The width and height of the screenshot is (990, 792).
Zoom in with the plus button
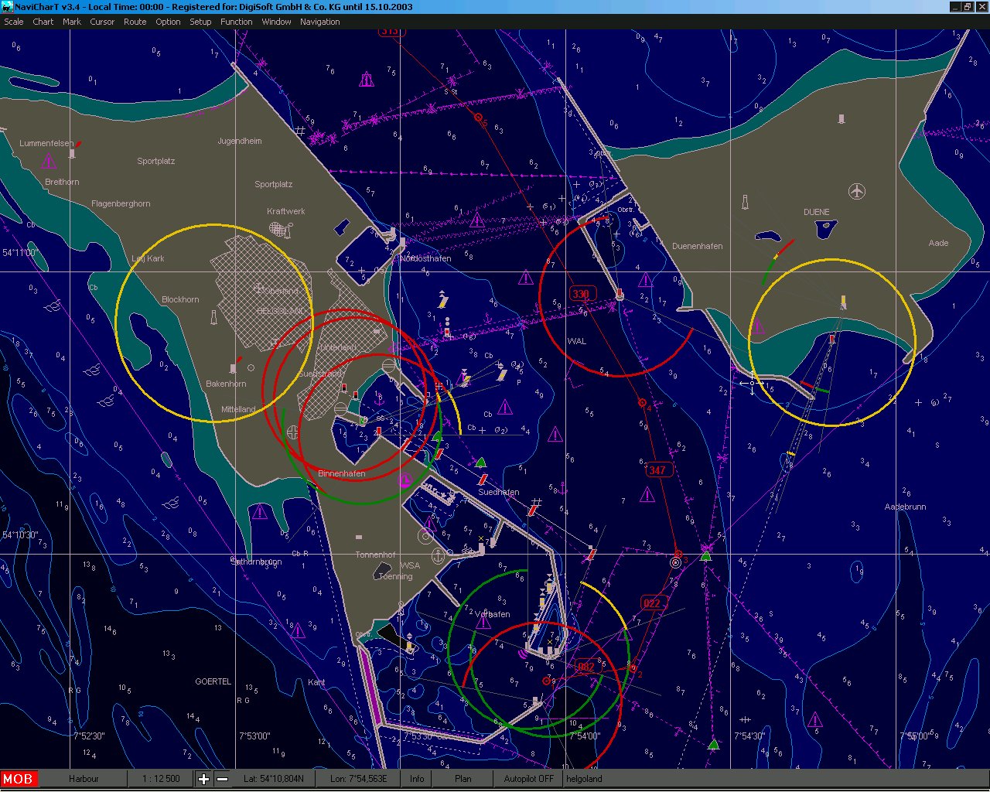203,779
